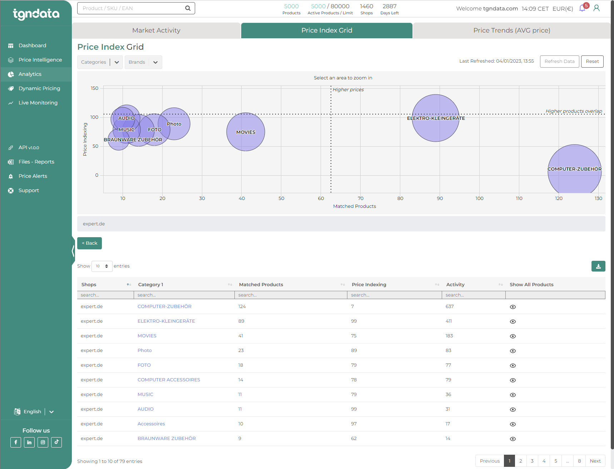Sort by the Shops column arrows

click(x=129, y=285)
